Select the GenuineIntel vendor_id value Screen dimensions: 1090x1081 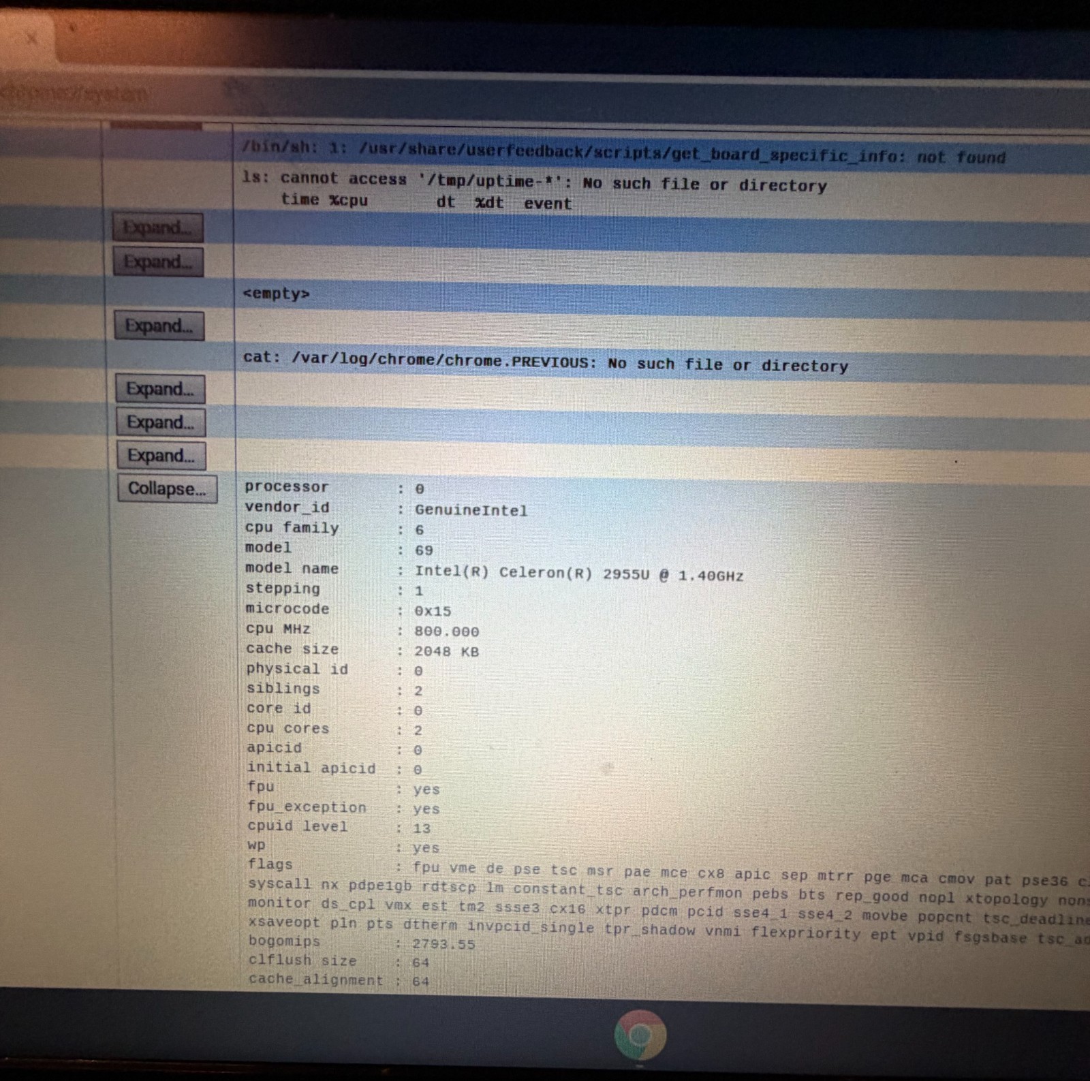(471, 510)
